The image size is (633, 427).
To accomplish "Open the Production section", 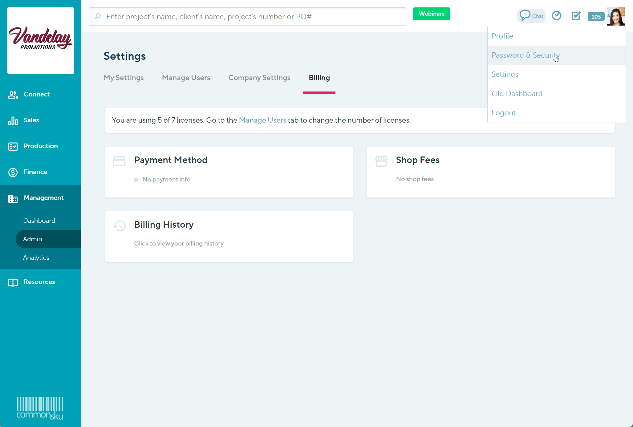I will (40, 146).
